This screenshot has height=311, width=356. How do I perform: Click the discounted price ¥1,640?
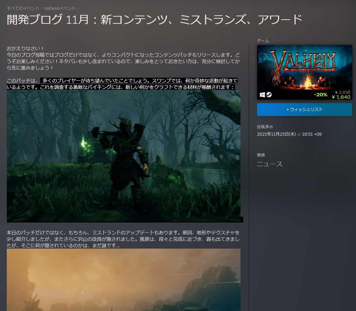click(x=341, y=97)
